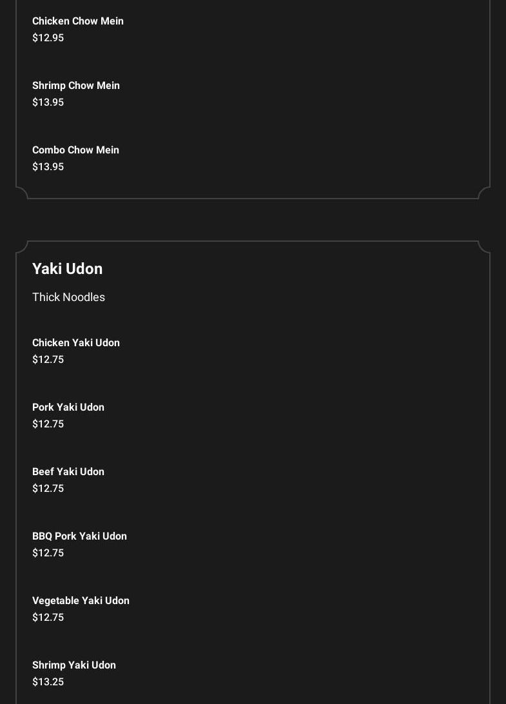Screen dimensions: 506x704
Task: Open the Vegetable Yaki Udon item
Action: [81, 601]
